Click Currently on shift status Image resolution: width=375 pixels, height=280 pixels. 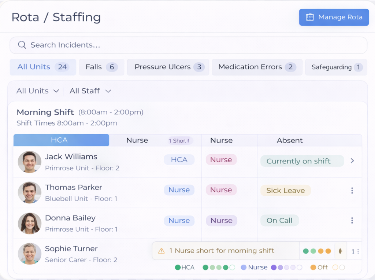(302, 161)
